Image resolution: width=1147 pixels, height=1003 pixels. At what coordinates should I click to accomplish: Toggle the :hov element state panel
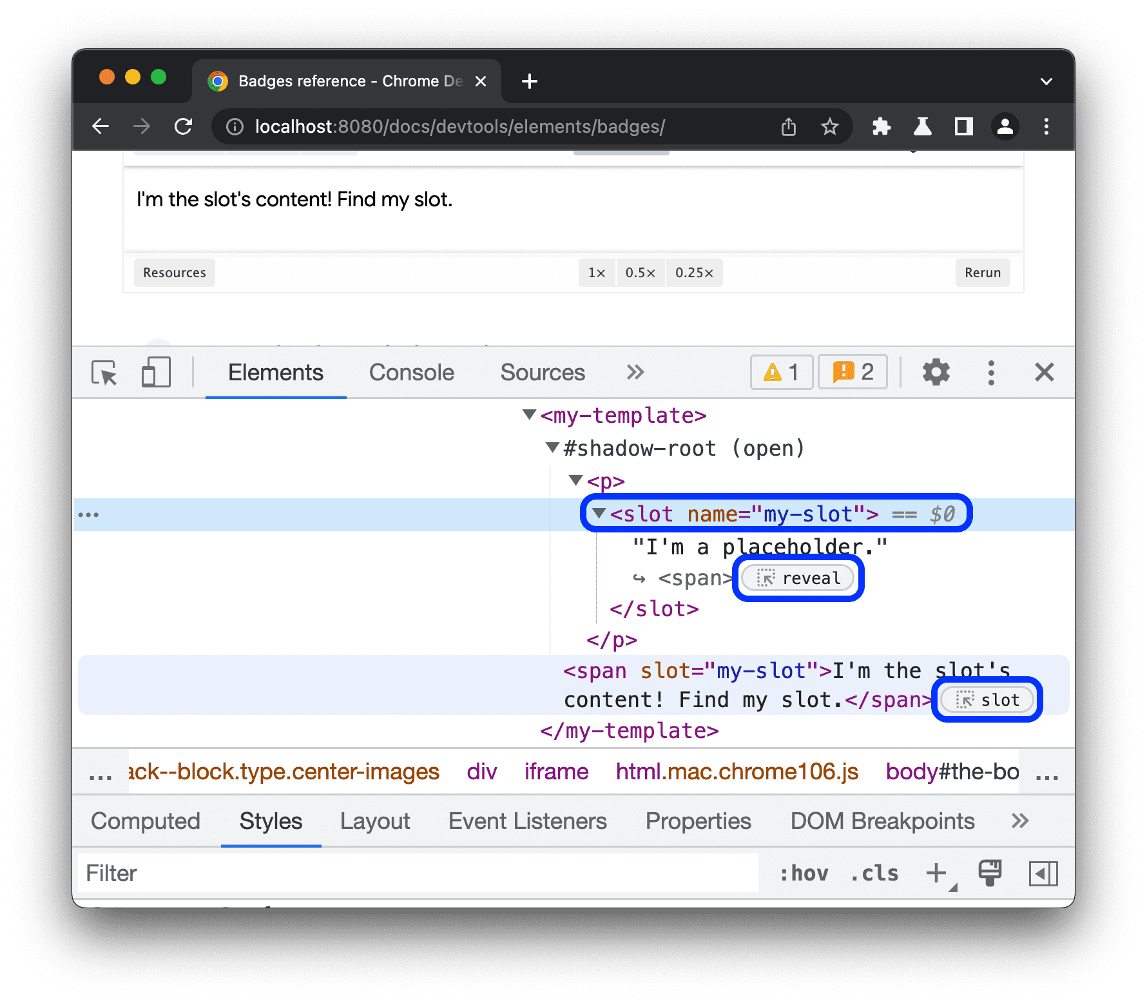pos(804,873)
